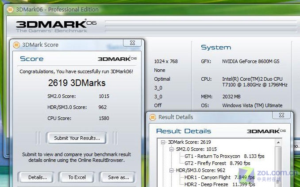This screenshot has width=300, height=187.
Task: Select GT2 - Firefly Forest row
Action: pos(217,163)
